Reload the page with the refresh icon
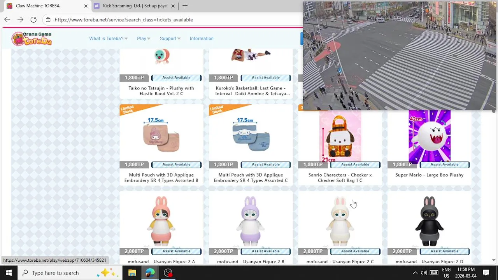The height and width of the screenshot is (280, 498). pyautogui.click(x=33, y=19)
